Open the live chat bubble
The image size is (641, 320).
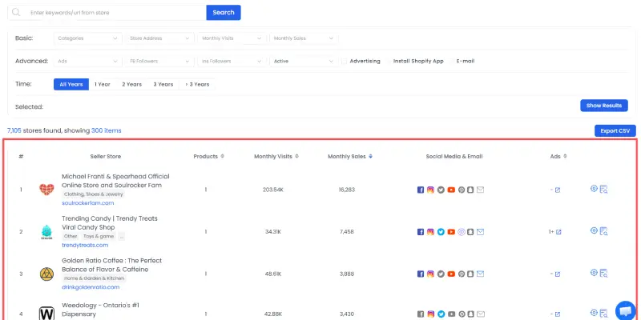click(626, 310)
